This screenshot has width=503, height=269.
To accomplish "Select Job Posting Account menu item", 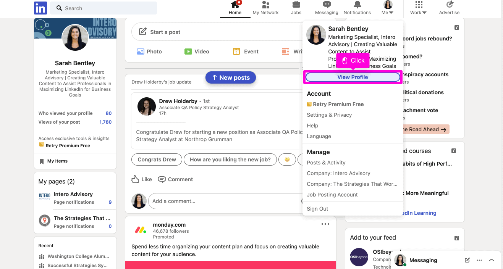I will click(x=332, y=195).
